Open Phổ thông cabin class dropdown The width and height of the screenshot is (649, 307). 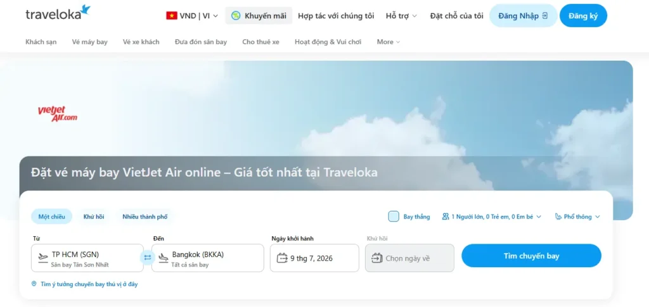pos(577,216)
